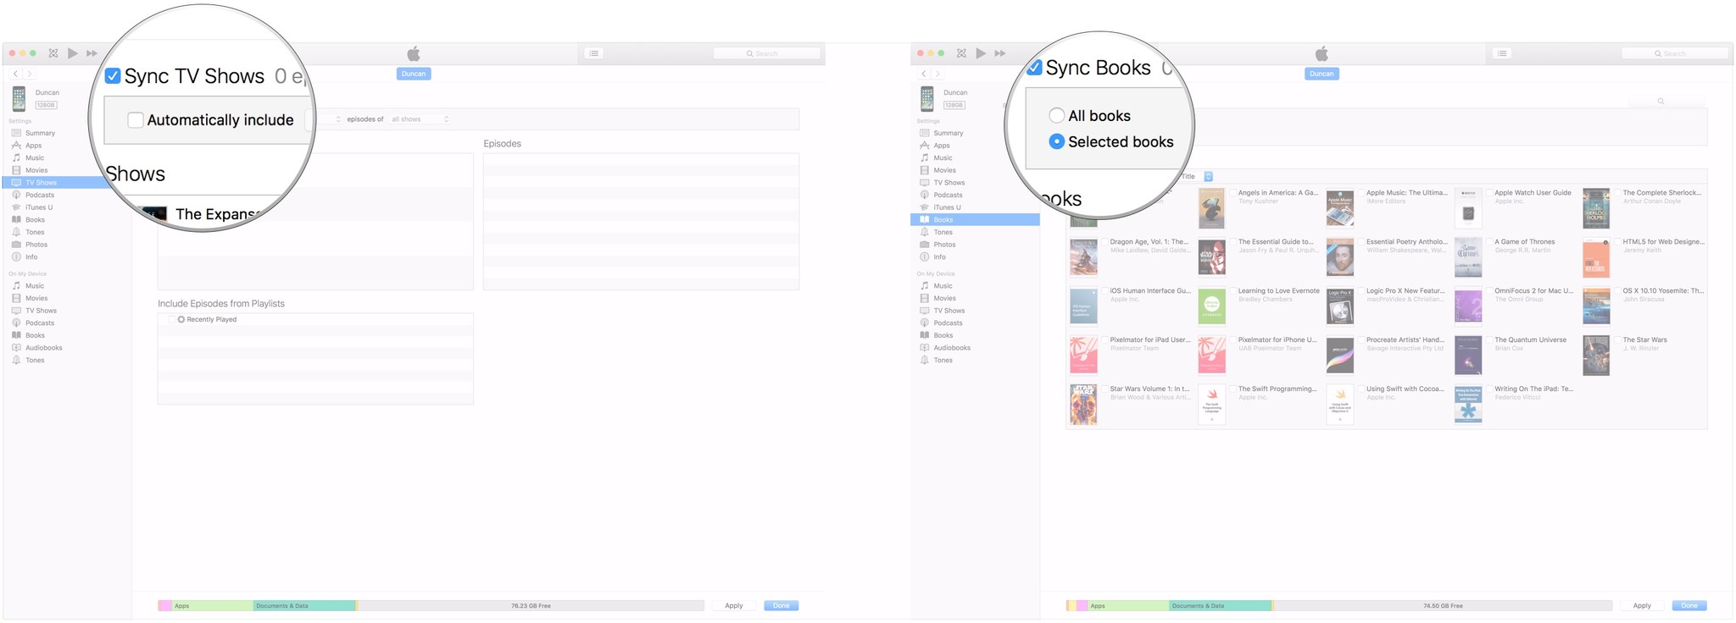Click play button in left iTunes window
1736x623 pixels.
73,53
